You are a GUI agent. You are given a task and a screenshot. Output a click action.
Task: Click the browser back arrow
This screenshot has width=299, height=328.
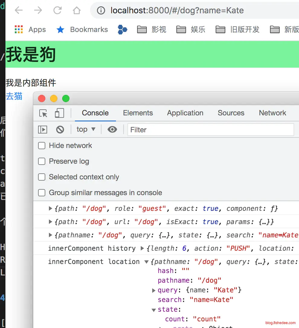19,11
